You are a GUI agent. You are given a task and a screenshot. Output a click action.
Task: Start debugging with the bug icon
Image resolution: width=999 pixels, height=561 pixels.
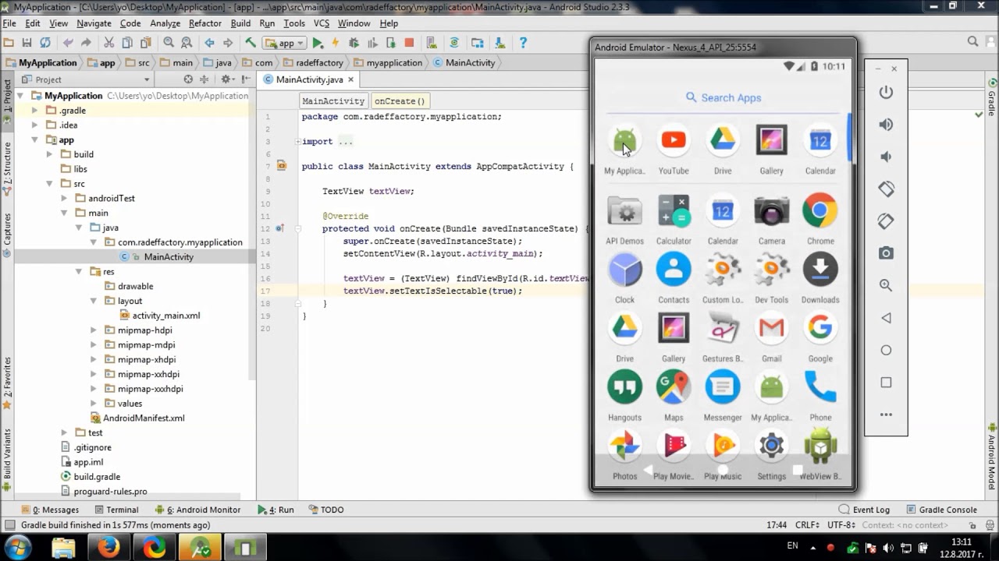354,43
